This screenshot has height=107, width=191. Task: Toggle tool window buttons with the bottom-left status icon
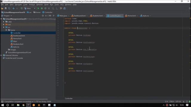[x=2, y=102]
